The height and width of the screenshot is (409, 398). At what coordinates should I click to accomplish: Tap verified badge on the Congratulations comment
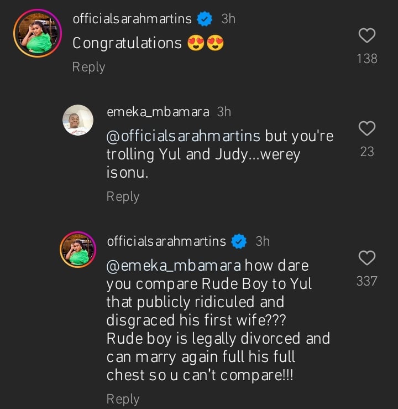206,19
